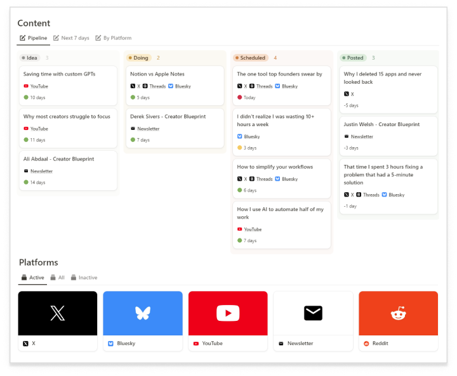Open 'Notion vs Apple Notes' card
The height and width of the screenshot is (376, 457).
tap(175, 86)
